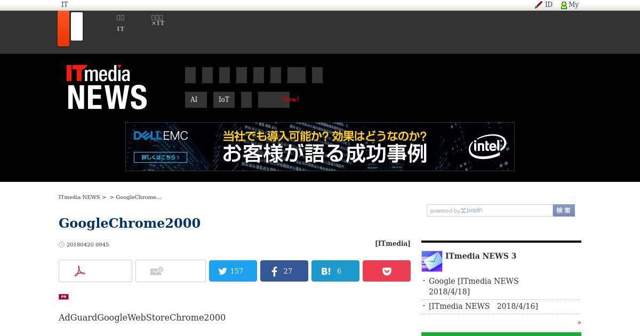The image size is (640, 336).
Task: Save article to Pocket
Action: 387,271
